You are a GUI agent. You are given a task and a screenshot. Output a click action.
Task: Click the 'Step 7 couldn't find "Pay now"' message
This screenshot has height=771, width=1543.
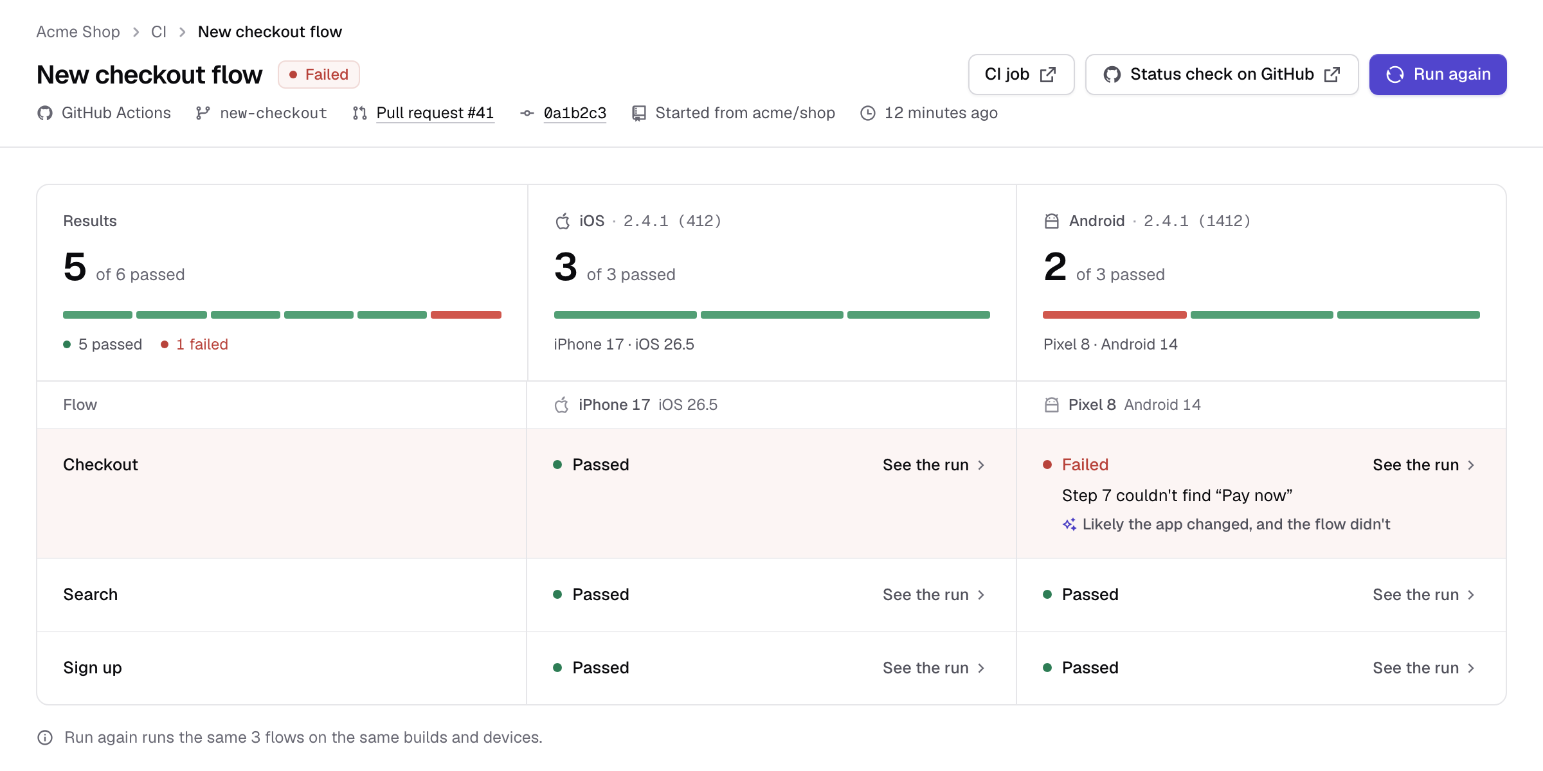(x=1177, y=496)
